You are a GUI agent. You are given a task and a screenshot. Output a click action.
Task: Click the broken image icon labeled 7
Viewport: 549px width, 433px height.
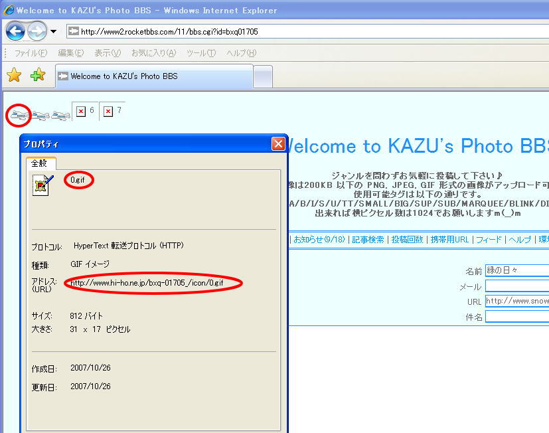(108, 112)
